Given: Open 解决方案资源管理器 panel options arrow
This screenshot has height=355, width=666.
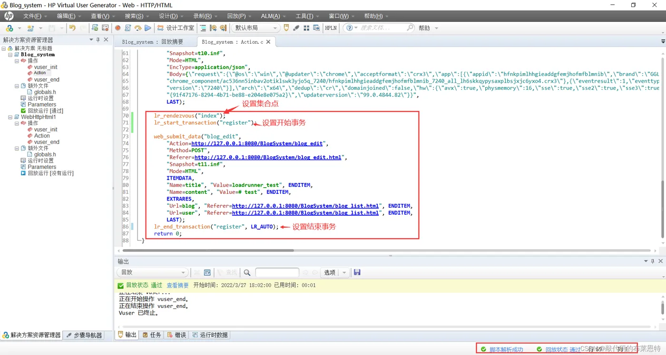Looking at the screenshot, I should tap(91, 40).
